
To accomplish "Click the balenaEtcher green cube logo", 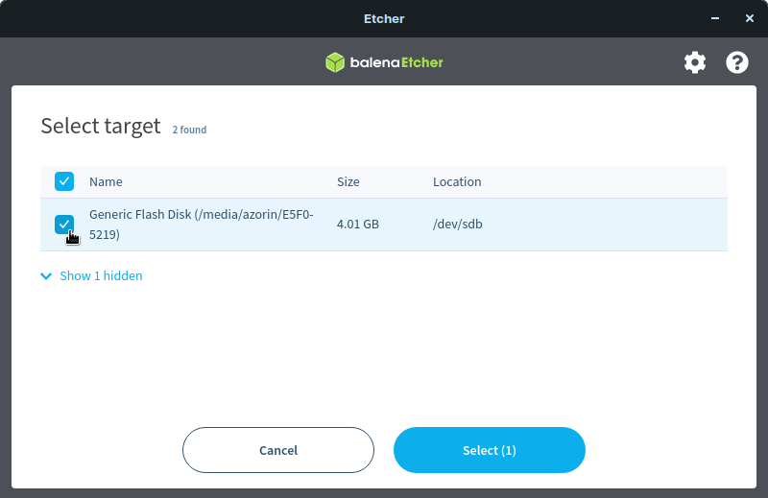I will pyautogui.click(x=334, y=62).
